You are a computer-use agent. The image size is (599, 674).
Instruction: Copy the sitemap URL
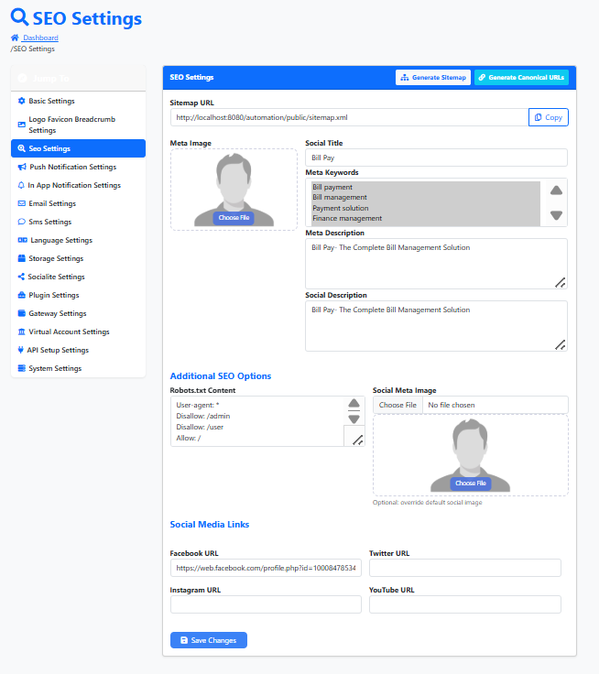[x=549, y=117]
